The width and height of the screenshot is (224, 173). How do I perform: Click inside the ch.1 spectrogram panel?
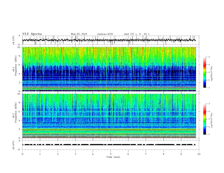pos(109,69)
